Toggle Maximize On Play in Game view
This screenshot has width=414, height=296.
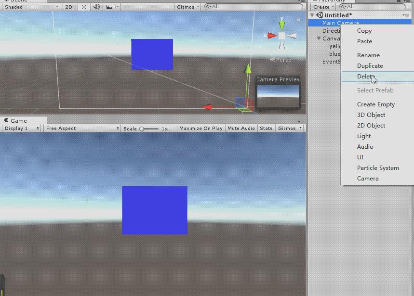point(200,128)
